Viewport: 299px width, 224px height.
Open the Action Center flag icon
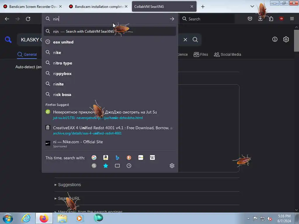click(255, 218)
